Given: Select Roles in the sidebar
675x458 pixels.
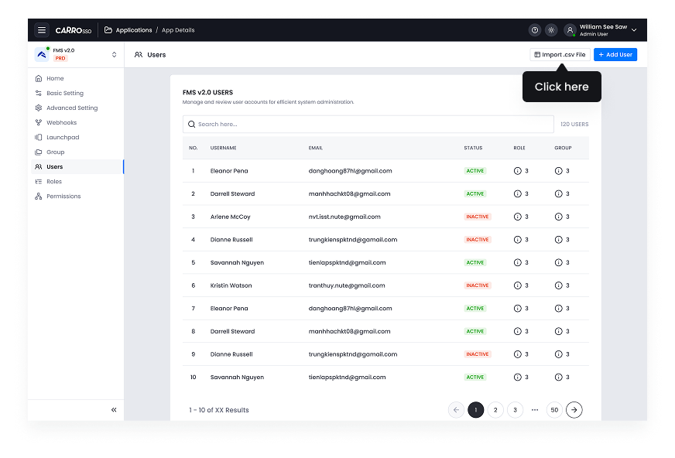Looking at the screenshot, I should pyautogui.click(x=53, y=181).
